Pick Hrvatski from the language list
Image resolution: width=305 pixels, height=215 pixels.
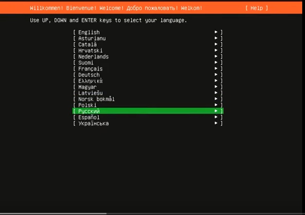tap(148, 51)
